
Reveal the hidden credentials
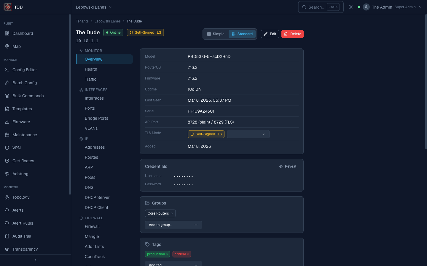(288, 166)
